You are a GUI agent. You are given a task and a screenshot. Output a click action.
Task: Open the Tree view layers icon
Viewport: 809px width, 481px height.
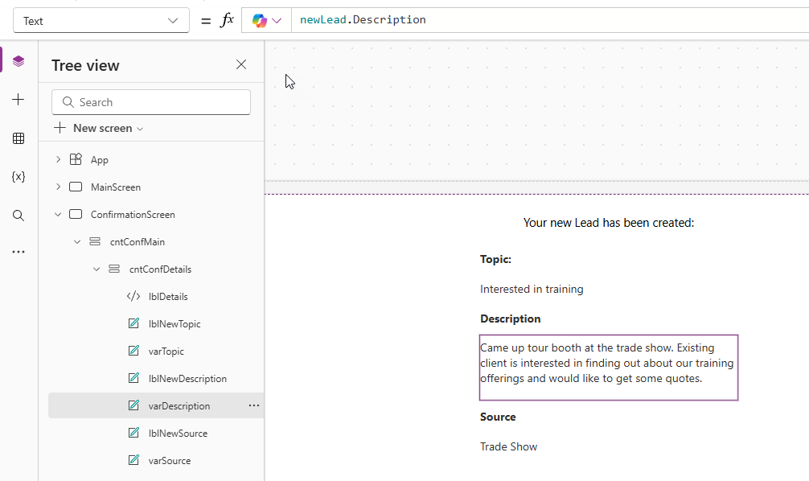[18, 61]
